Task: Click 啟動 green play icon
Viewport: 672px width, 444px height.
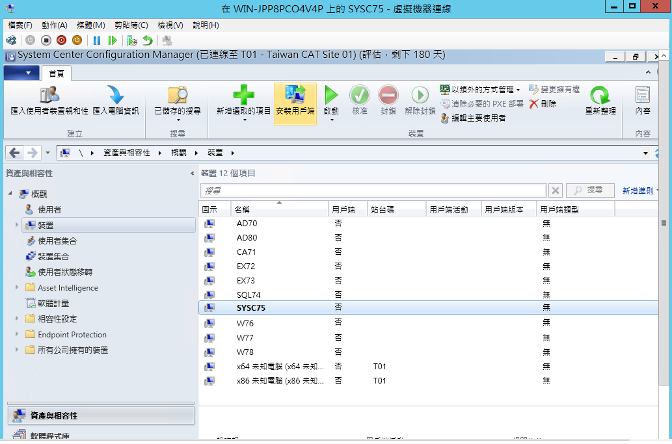Action: pyautogui.click(x=331, y=95)
